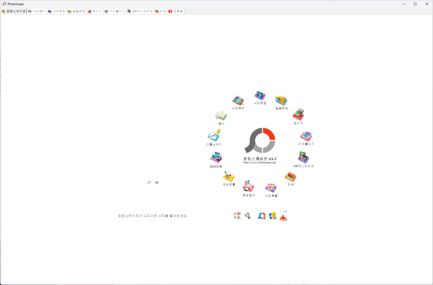
Task: Switch to the 사진편집 tab
Action: 56,11
